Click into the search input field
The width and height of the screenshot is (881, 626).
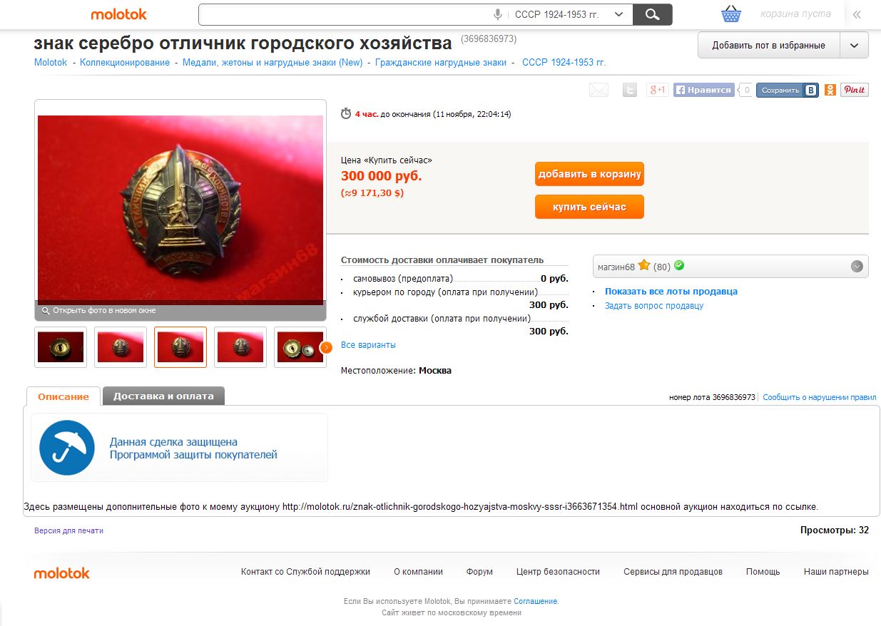346,14
